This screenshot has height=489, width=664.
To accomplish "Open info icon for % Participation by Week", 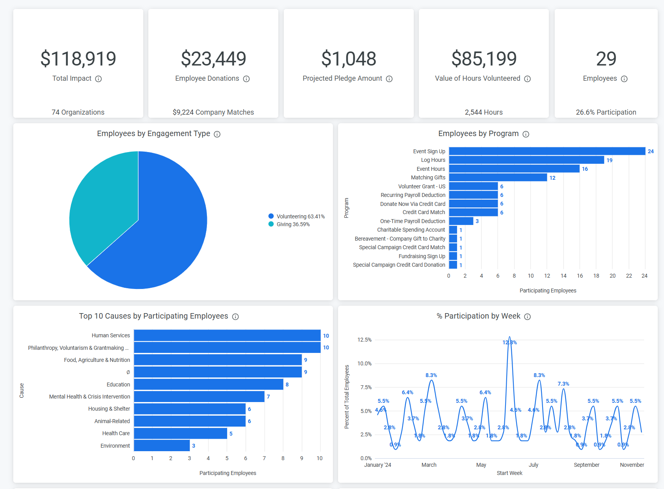I will (527, 317).
